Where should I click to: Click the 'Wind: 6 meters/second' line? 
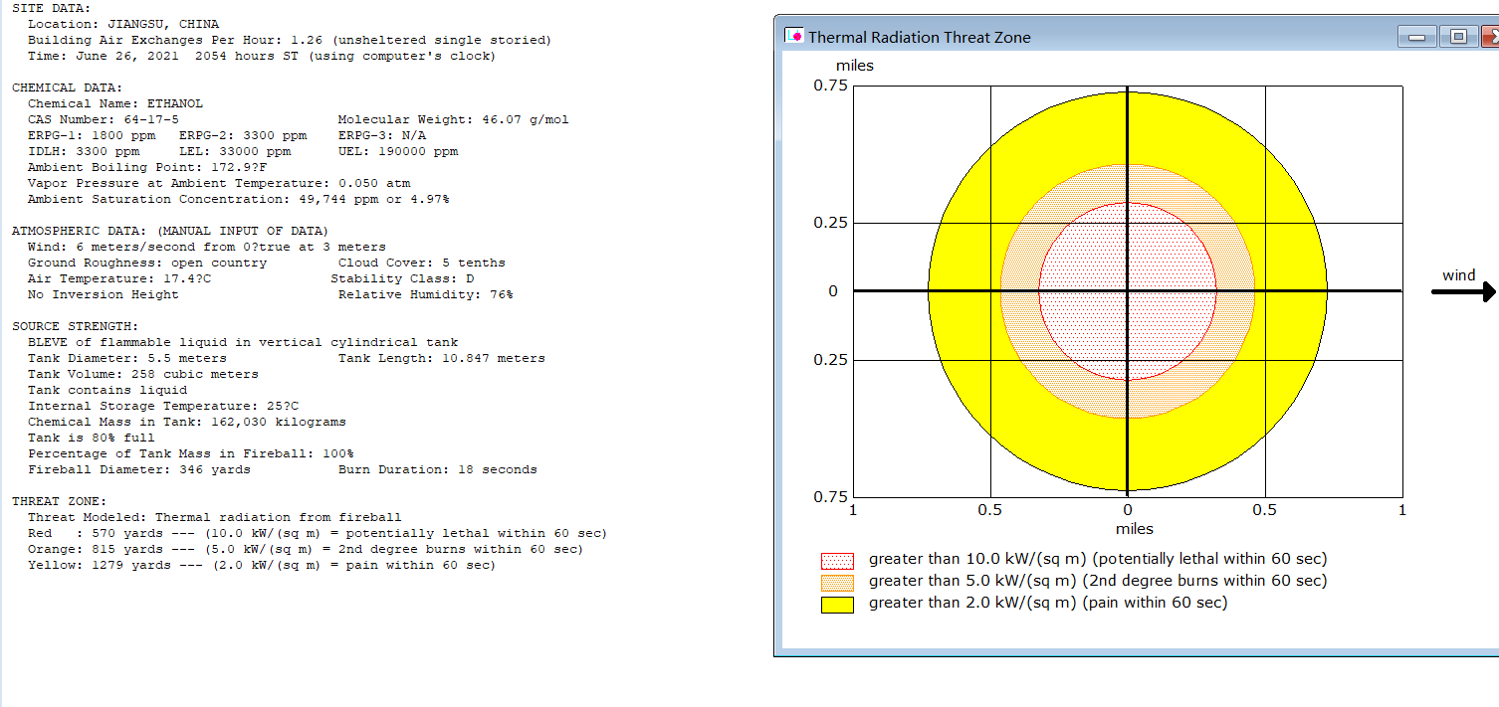207,247
